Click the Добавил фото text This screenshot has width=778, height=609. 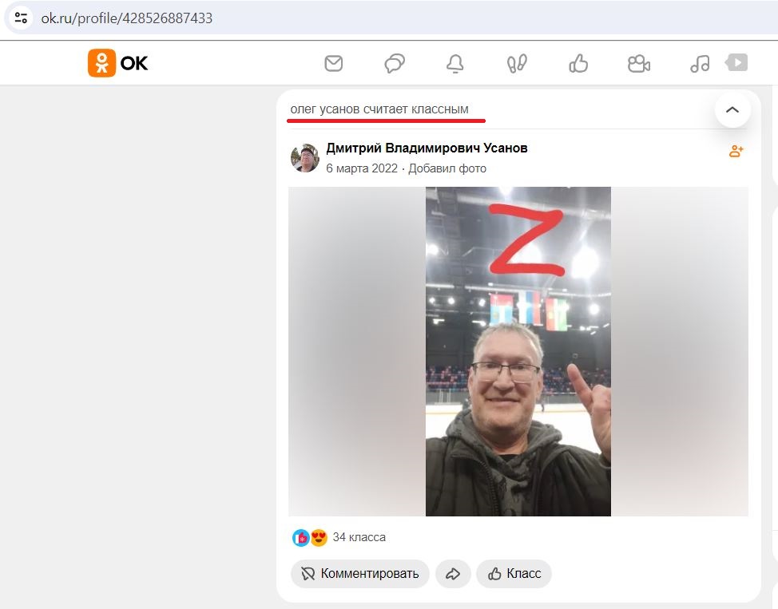pos(447,168)
